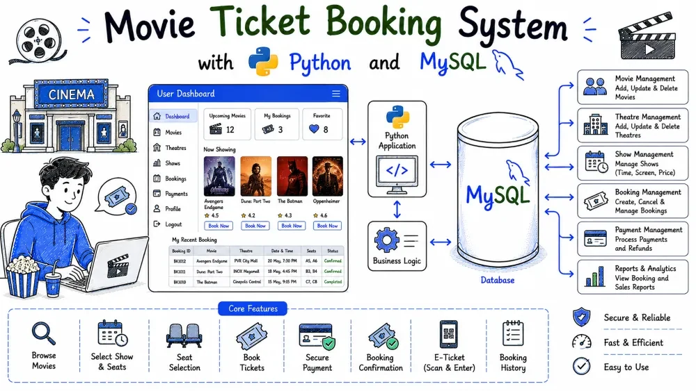
Task: Click the 'Cinepolis Central' theatre cell
Action: (247, 282)
